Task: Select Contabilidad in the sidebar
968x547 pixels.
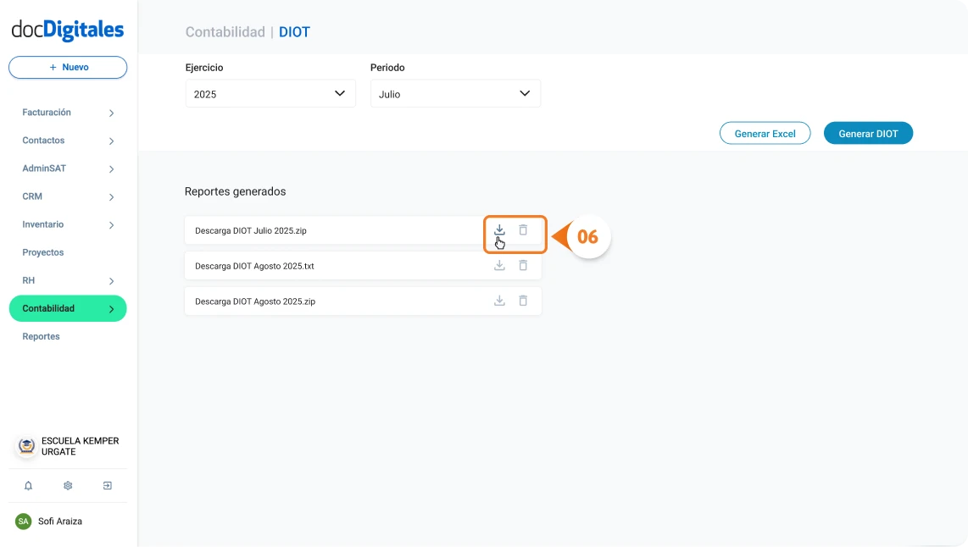Action: [x=68, y=308]
